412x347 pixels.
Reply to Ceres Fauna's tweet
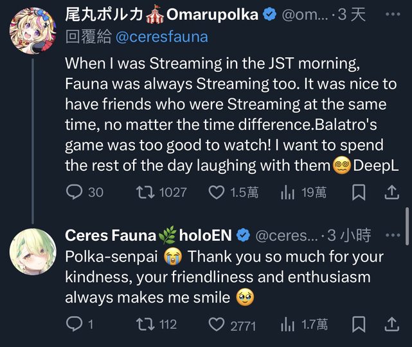pos(75,325)
